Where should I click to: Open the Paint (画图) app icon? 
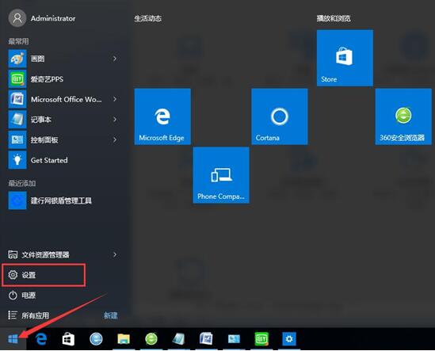(x=17, y=59)
